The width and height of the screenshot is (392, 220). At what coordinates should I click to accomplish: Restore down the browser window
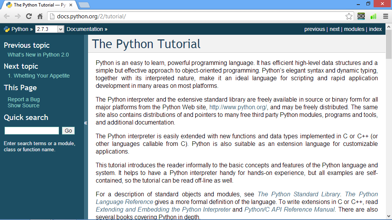(368, 4)
